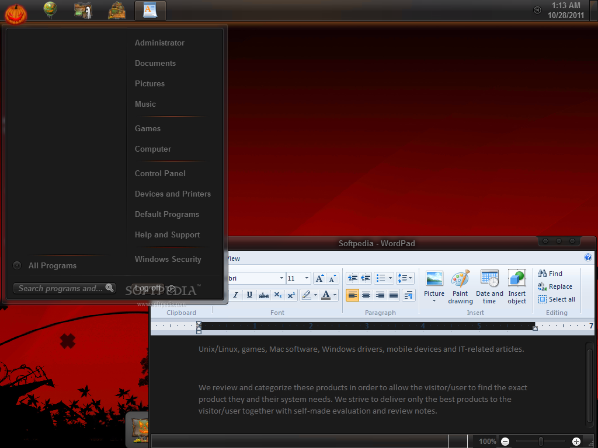Show hidden tray icons arrow
Screen dimensions: 598x448
(x=537, y=10)
